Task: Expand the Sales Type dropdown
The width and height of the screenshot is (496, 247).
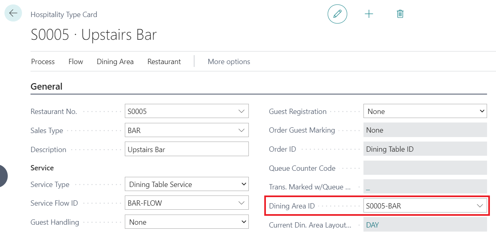Action: (241, 131)
